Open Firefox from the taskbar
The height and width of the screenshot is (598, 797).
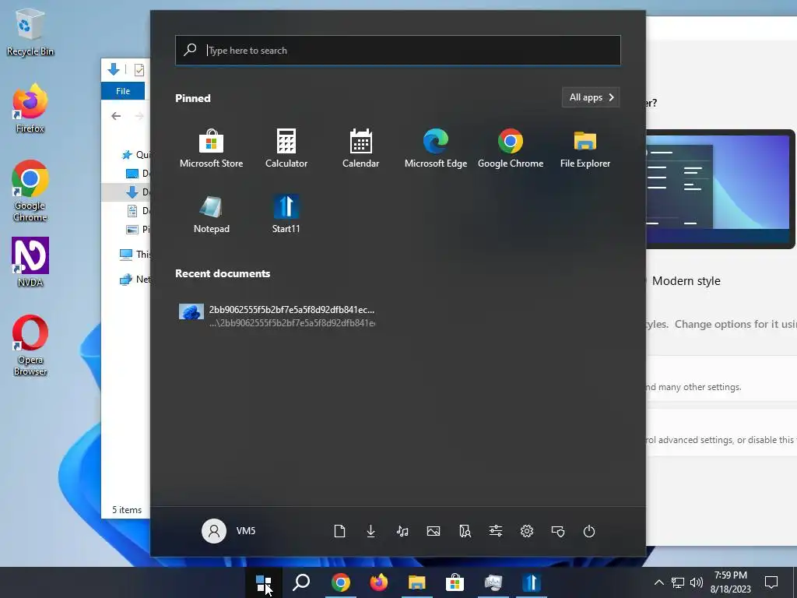pyautogui.click(x=379, y=582)
